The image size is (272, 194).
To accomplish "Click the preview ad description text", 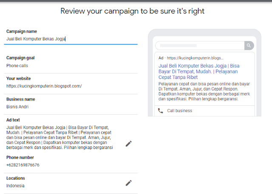I will 204,91.
